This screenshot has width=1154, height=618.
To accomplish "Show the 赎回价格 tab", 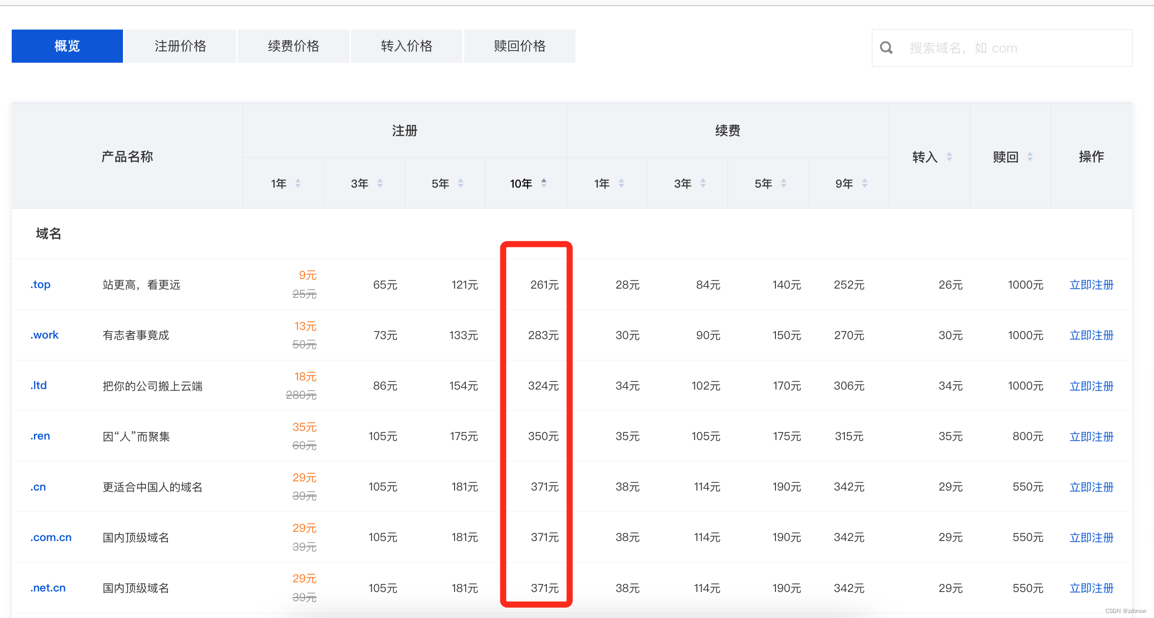I will (x=520, y=46).
